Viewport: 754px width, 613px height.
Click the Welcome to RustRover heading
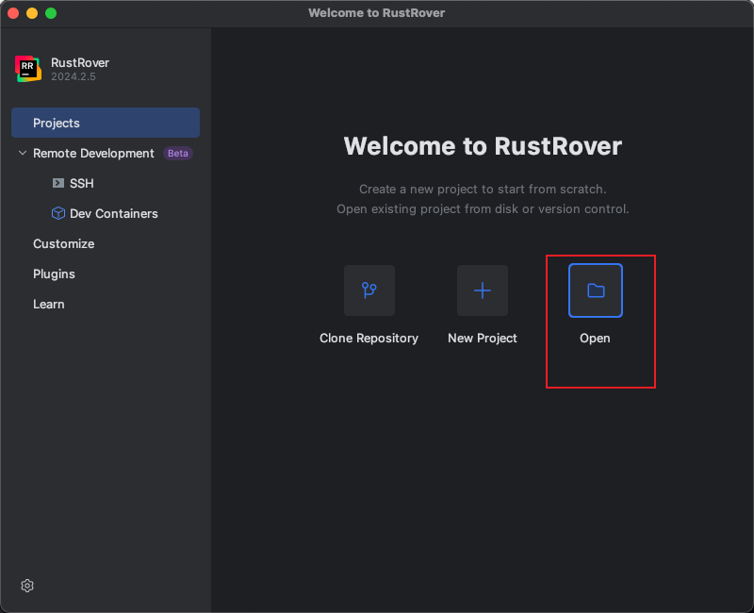tap(483, 146)
